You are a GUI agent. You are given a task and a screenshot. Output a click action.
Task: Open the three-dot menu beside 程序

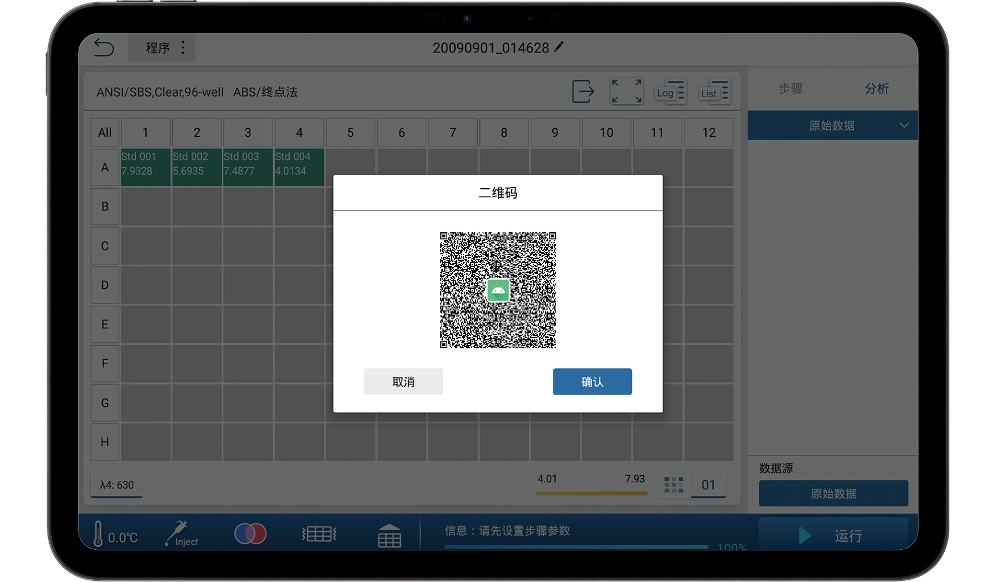183,47
